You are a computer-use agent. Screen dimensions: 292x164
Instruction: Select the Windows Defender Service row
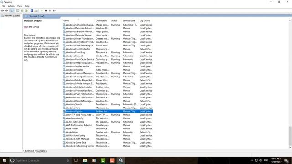pos(108,35)
